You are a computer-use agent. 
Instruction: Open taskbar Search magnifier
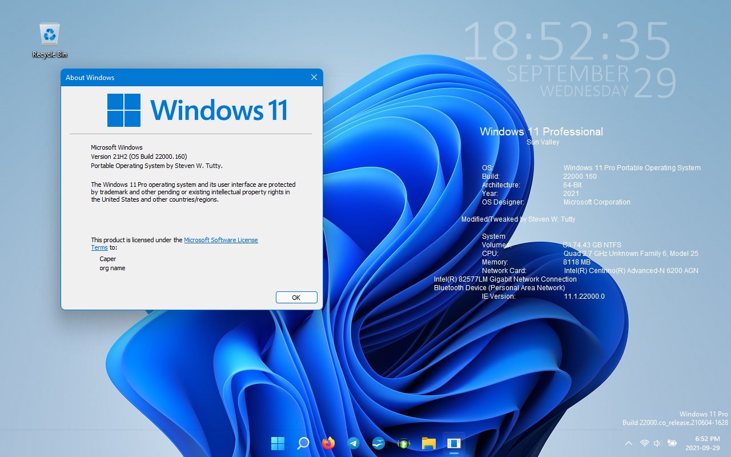[x=303, y=443]
